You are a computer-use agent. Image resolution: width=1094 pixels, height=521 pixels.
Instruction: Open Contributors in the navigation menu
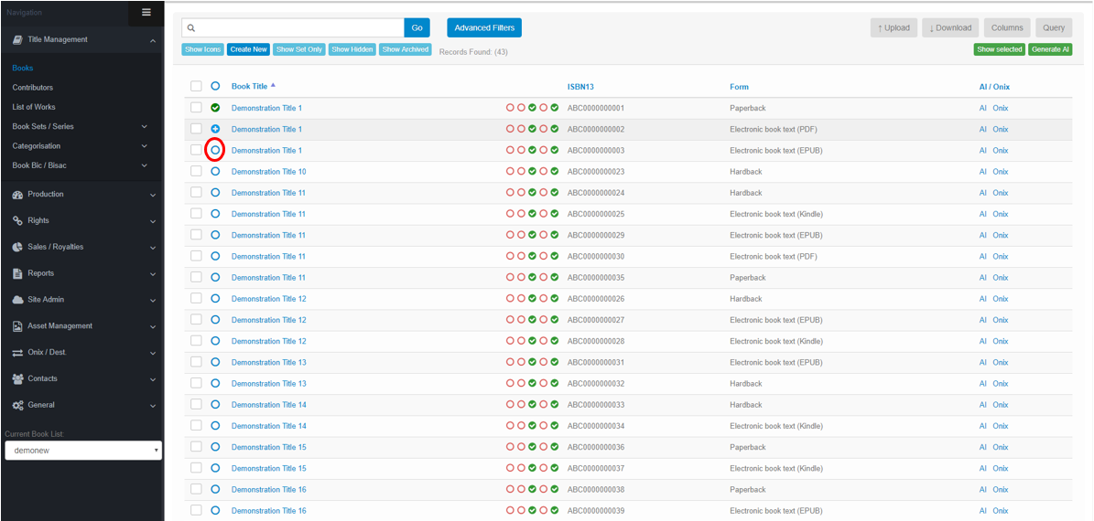point(33,88)
